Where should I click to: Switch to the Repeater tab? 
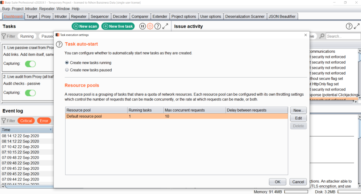79,17
